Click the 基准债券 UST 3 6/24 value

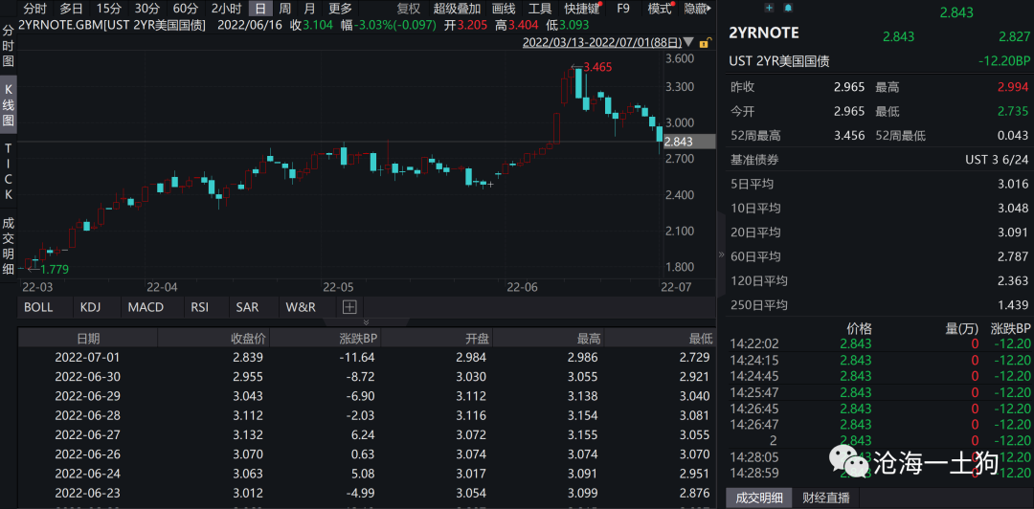click(997, 159)
